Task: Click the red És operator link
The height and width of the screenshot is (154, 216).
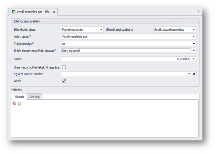Action: [x=14, y=104]
